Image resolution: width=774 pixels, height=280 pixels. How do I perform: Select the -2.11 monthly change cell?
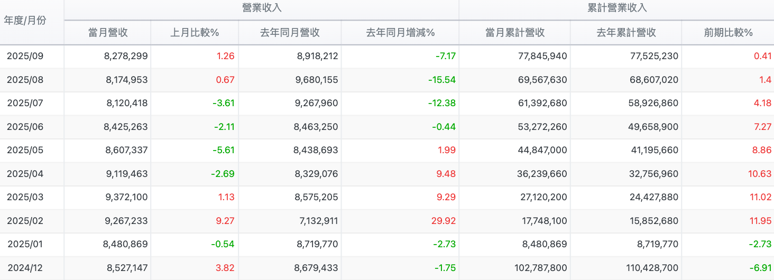point(223,127)
